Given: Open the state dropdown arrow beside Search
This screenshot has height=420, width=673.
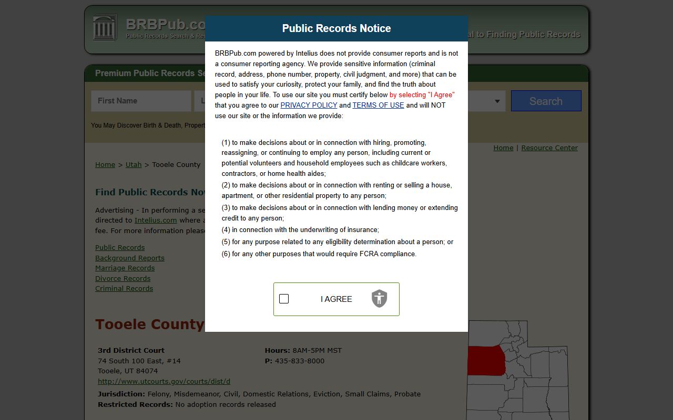Looking at the screenshot, I should tap(497, 101).
